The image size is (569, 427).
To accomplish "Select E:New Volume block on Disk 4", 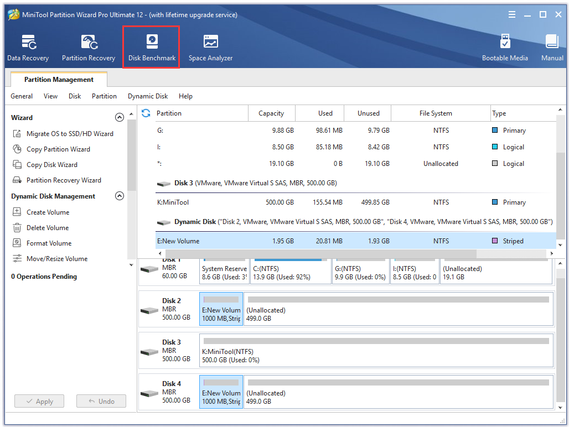I will pos(221,392).
